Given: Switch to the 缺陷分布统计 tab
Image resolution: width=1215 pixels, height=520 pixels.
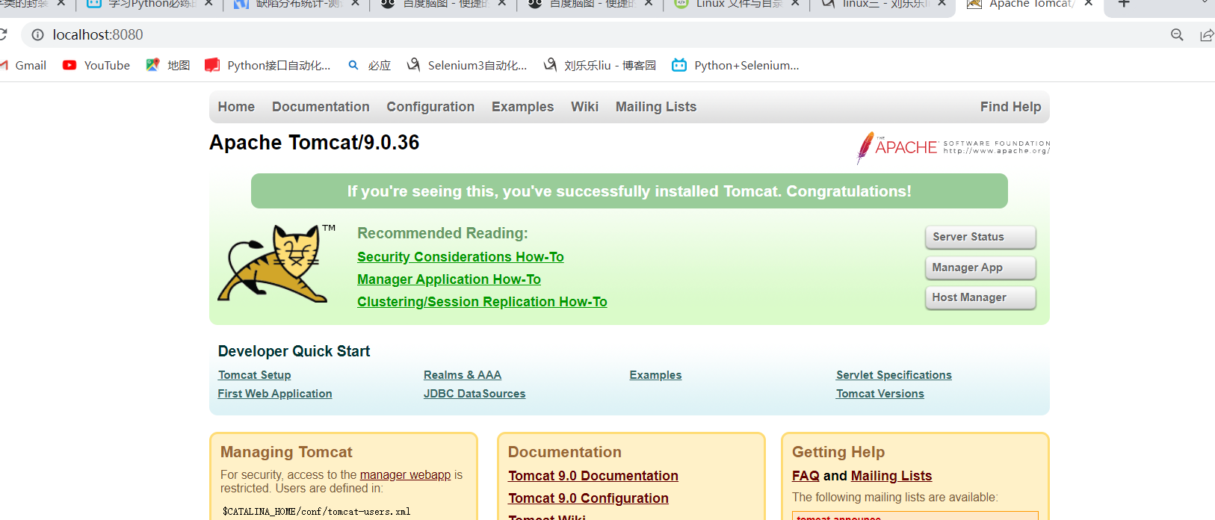Looking at the screenshot, I should tap(297, 4).
